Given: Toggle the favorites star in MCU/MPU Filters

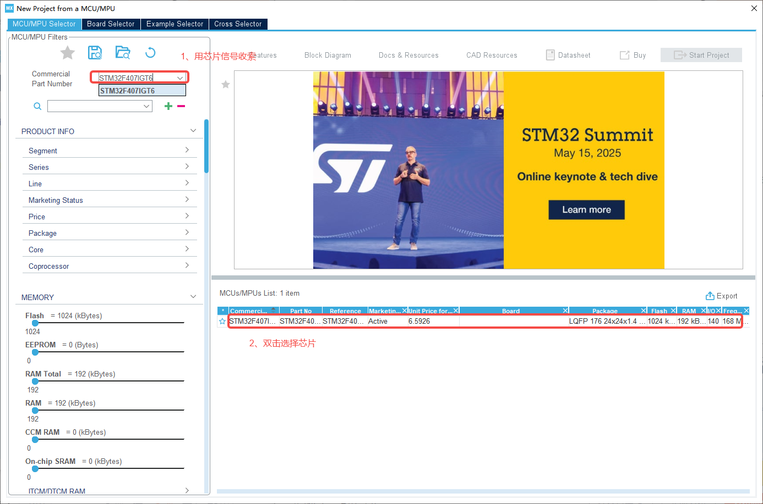Looking at the screenshot, I should (x=67, y=53).
